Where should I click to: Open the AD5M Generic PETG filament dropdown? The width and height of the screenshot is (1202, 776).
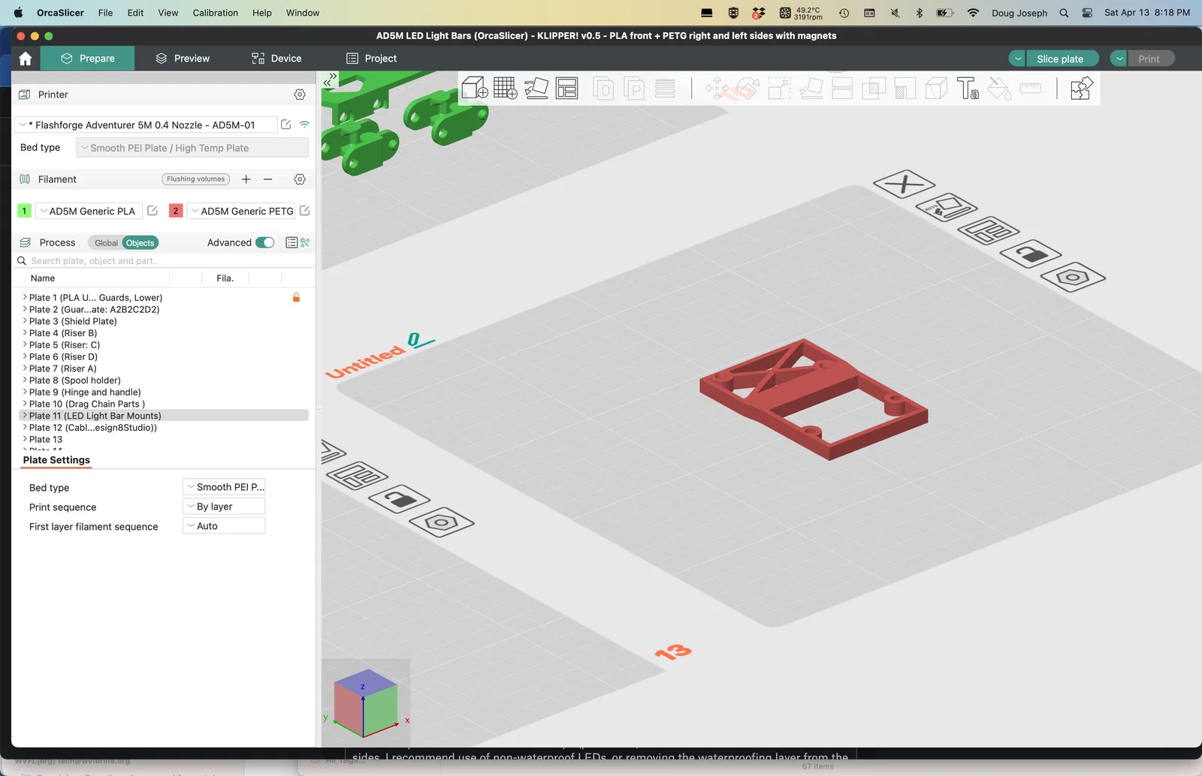click(x=242, y=211)
